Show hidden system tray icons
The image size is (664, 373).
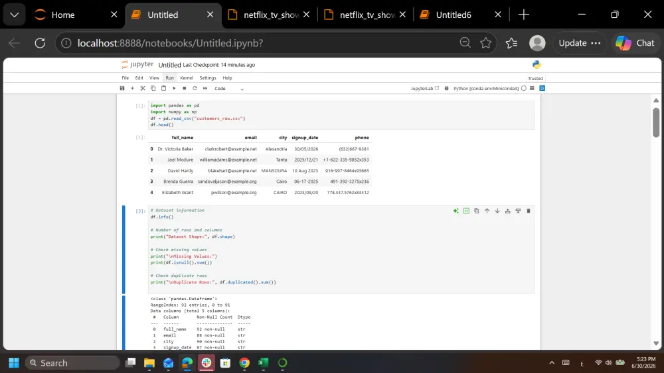point(551,363)
